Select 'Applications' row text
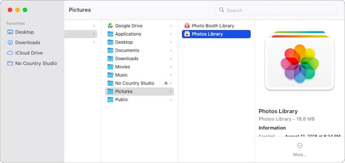Screen dimensions: 345x163 tap(128, 34)
